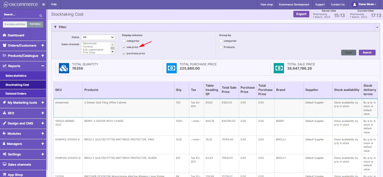Expand Modules section with plus sign
Viewport: 383px width, 177px height.
[x=43, y=134]
